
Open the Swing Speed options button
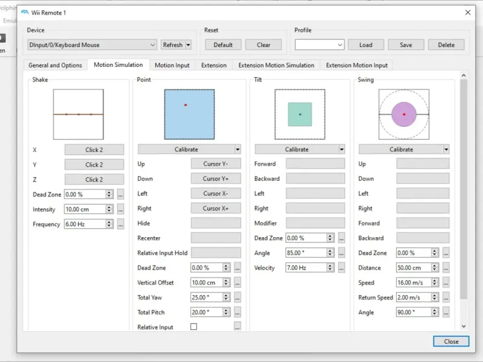tap(446, 282)
